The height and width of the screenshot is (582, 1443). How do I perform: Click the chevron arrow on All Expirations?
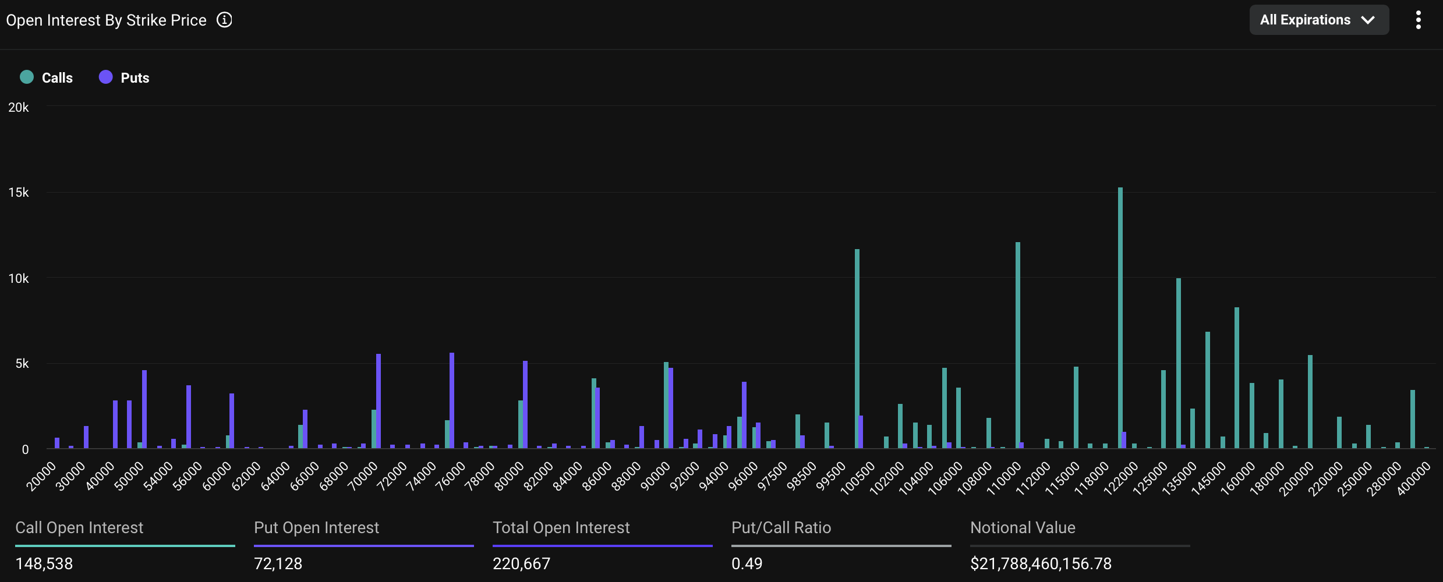click(x=1368, y=19)
